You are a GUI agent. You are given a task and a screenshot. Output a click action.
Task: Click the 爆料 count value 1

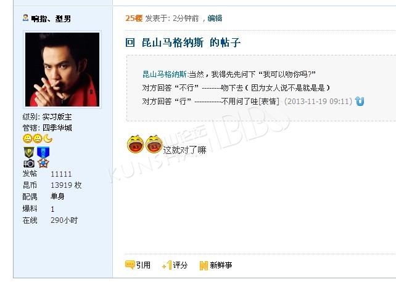pos(52,209)
